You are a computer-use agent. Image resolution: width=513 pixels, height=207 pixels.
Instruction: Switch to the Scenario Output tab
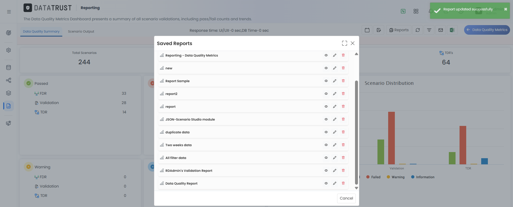click(81, 31)
